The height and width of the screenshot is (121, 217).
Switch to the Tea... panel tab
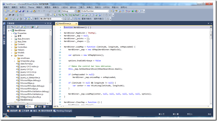11,106
